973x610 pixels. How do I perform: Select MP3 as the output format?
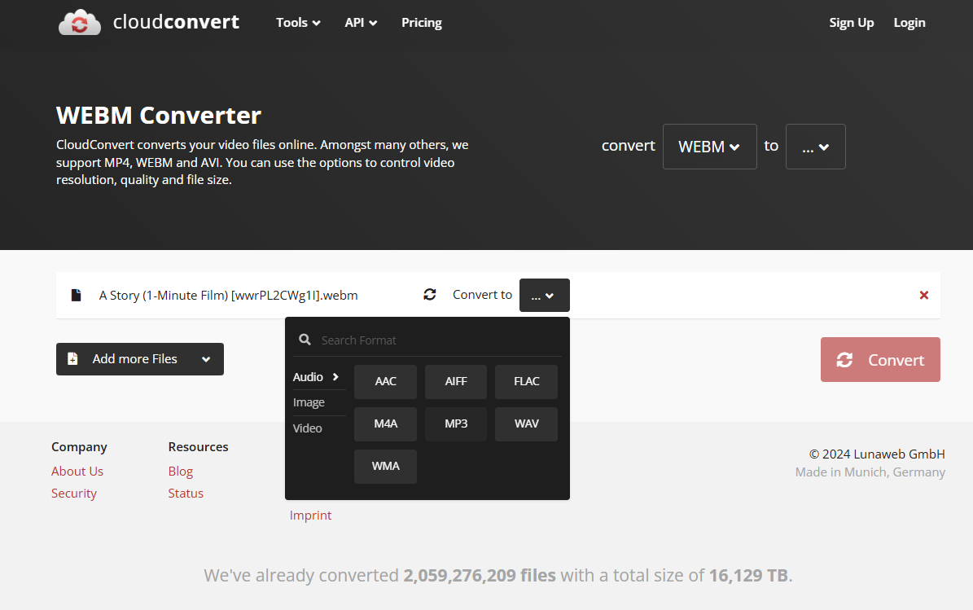pos(455,423)
